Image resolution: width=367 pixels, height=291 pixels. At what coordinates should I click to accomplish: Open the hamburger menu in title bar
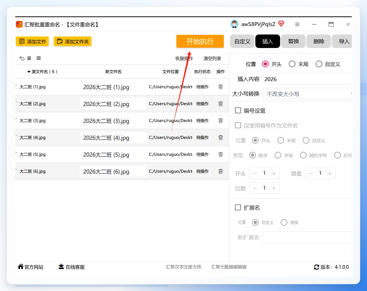(x=297, y=24)
